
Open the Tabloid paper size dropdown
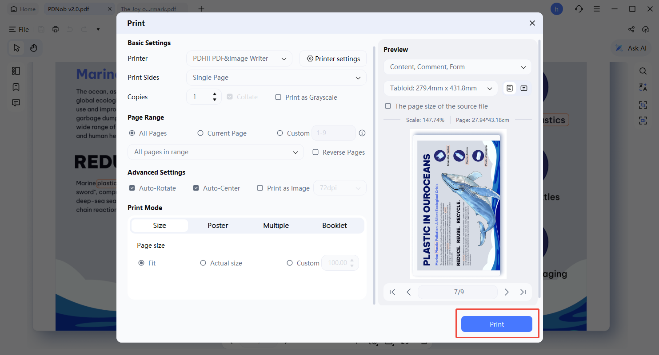pyautogui.click(x=440, y=88)
